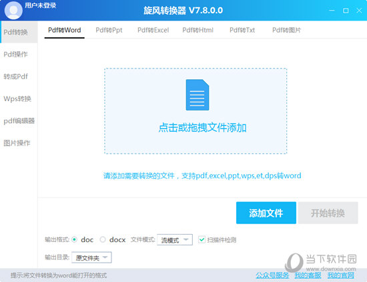Click the 添加文件 button
This screenshot has width=367, height=282.
coord(266,213)
